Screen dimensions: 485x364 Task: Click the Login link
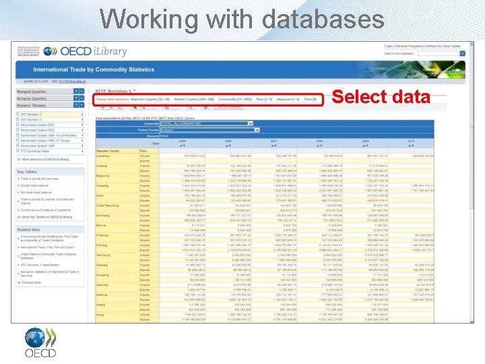389,46
